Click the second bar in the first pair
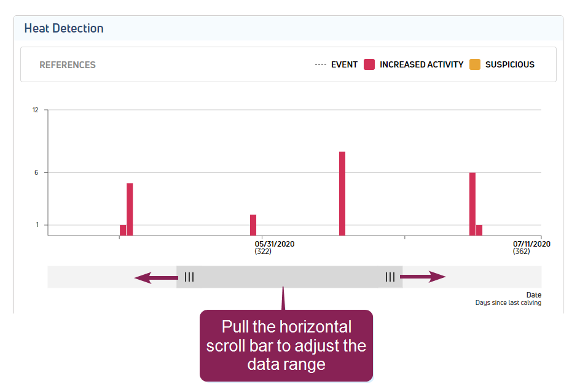The height and width of the screenshot is (392, 580). click(130, 209)
